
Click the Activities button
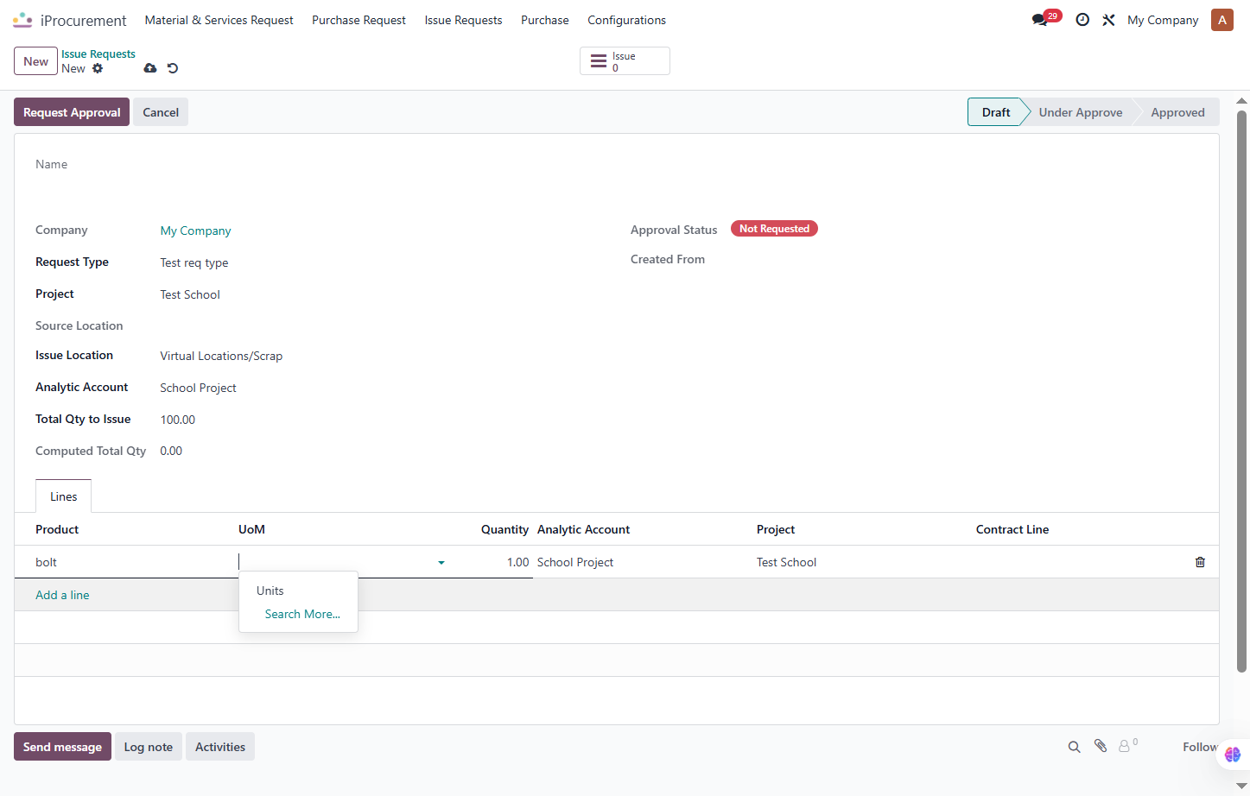[220, 747]
